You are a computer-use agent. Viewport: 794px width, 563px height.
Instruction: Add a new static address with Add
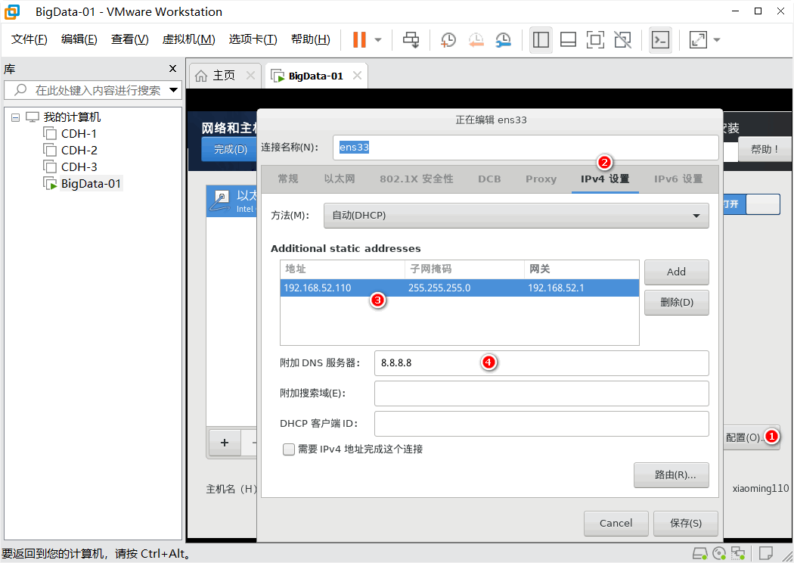tap(676, 272)
